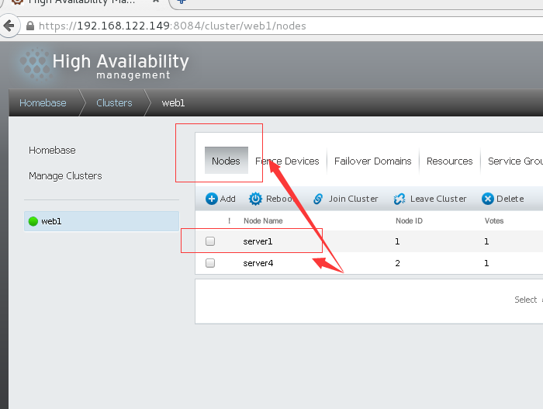Image resolution: width=543 pixels, height=409 pixels.
Task: Click the Votes value in server4 row
Action: coord(486,263)
